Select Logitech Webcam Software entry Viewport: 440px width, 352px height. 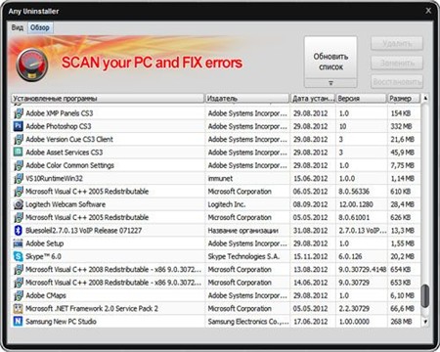click(x=66, y=204)
